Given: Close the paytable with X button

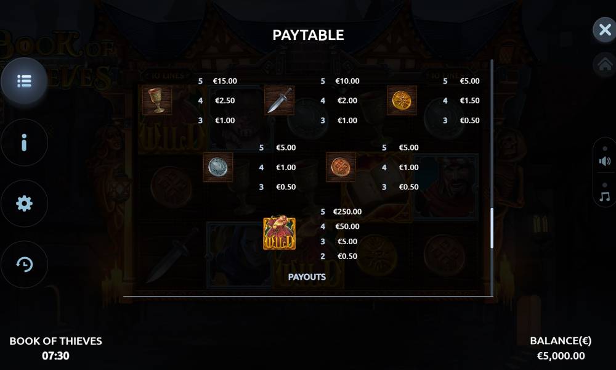Looking at the screenshot, I should coord(605,30).
